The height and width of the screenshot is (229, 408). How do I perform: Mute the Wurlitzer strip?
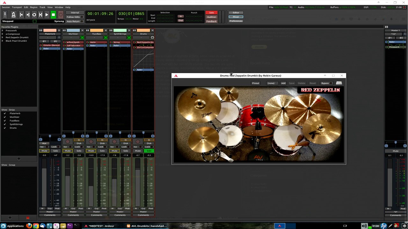(x=68, y=151)
